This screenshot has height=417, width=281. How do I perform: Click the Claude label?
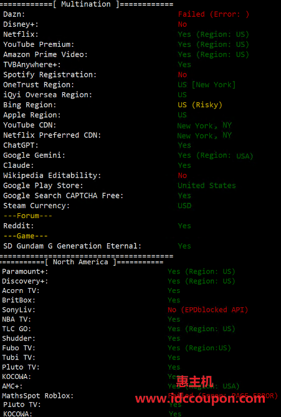19,165
